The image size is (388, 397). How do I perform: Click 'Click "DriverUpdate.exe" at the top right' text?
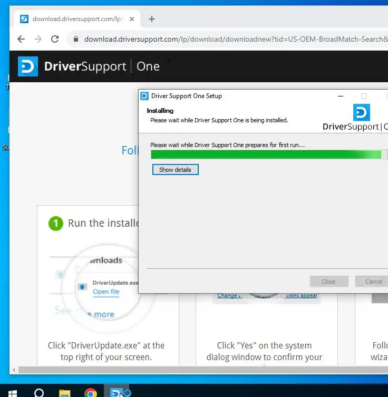click(106, 351)
